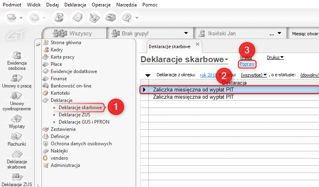Click the Popraw link
This screenshot has height=187, width=319.
pos(247,64)
